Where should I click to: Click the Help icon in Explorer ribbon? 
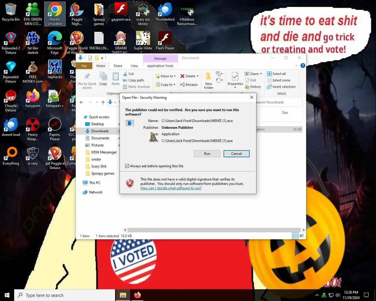tap(303, 66)
